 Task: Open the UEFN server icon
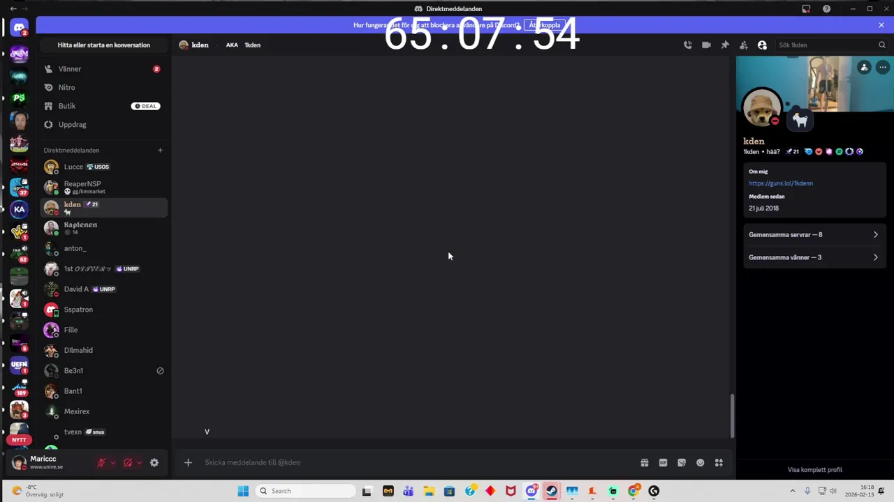[19, 364]
